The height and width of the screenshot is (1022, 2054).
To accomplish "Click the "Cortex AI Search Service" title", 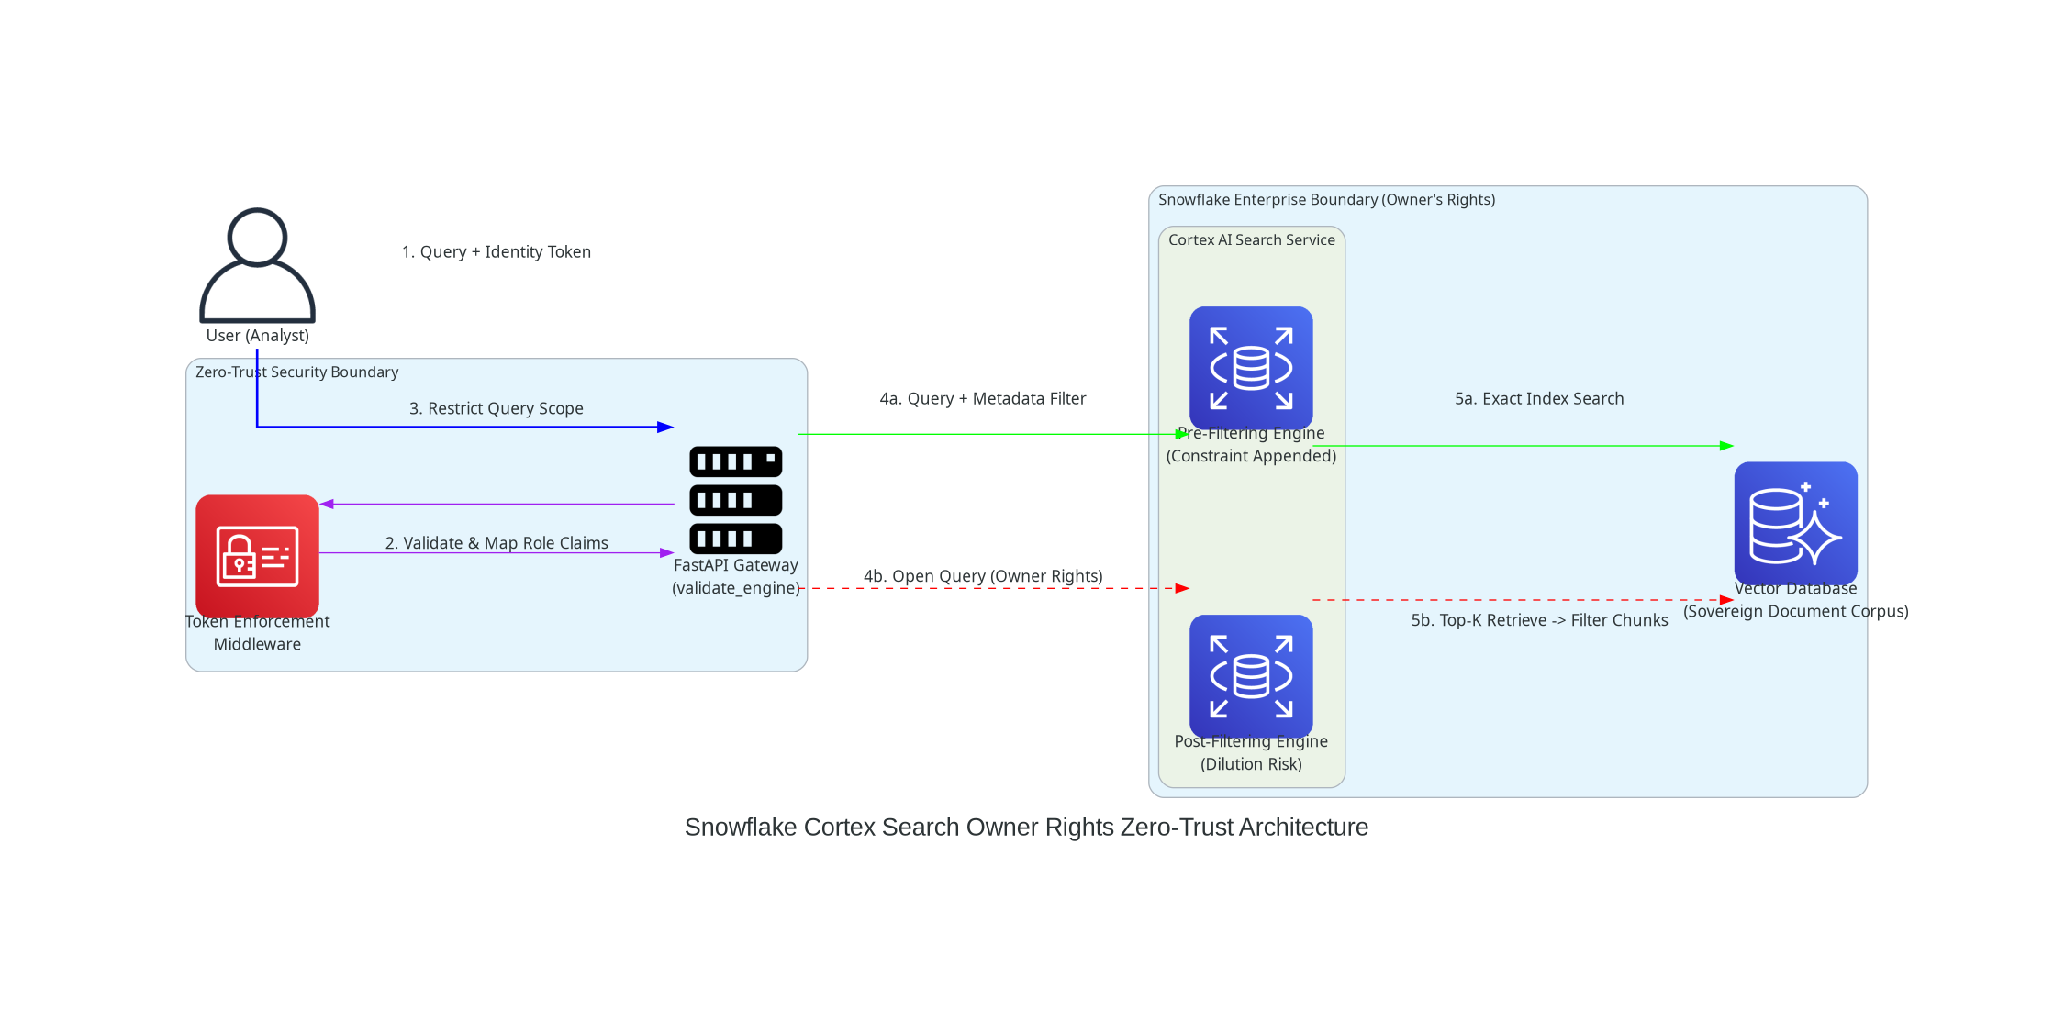I will click(x=1251, y=240).
